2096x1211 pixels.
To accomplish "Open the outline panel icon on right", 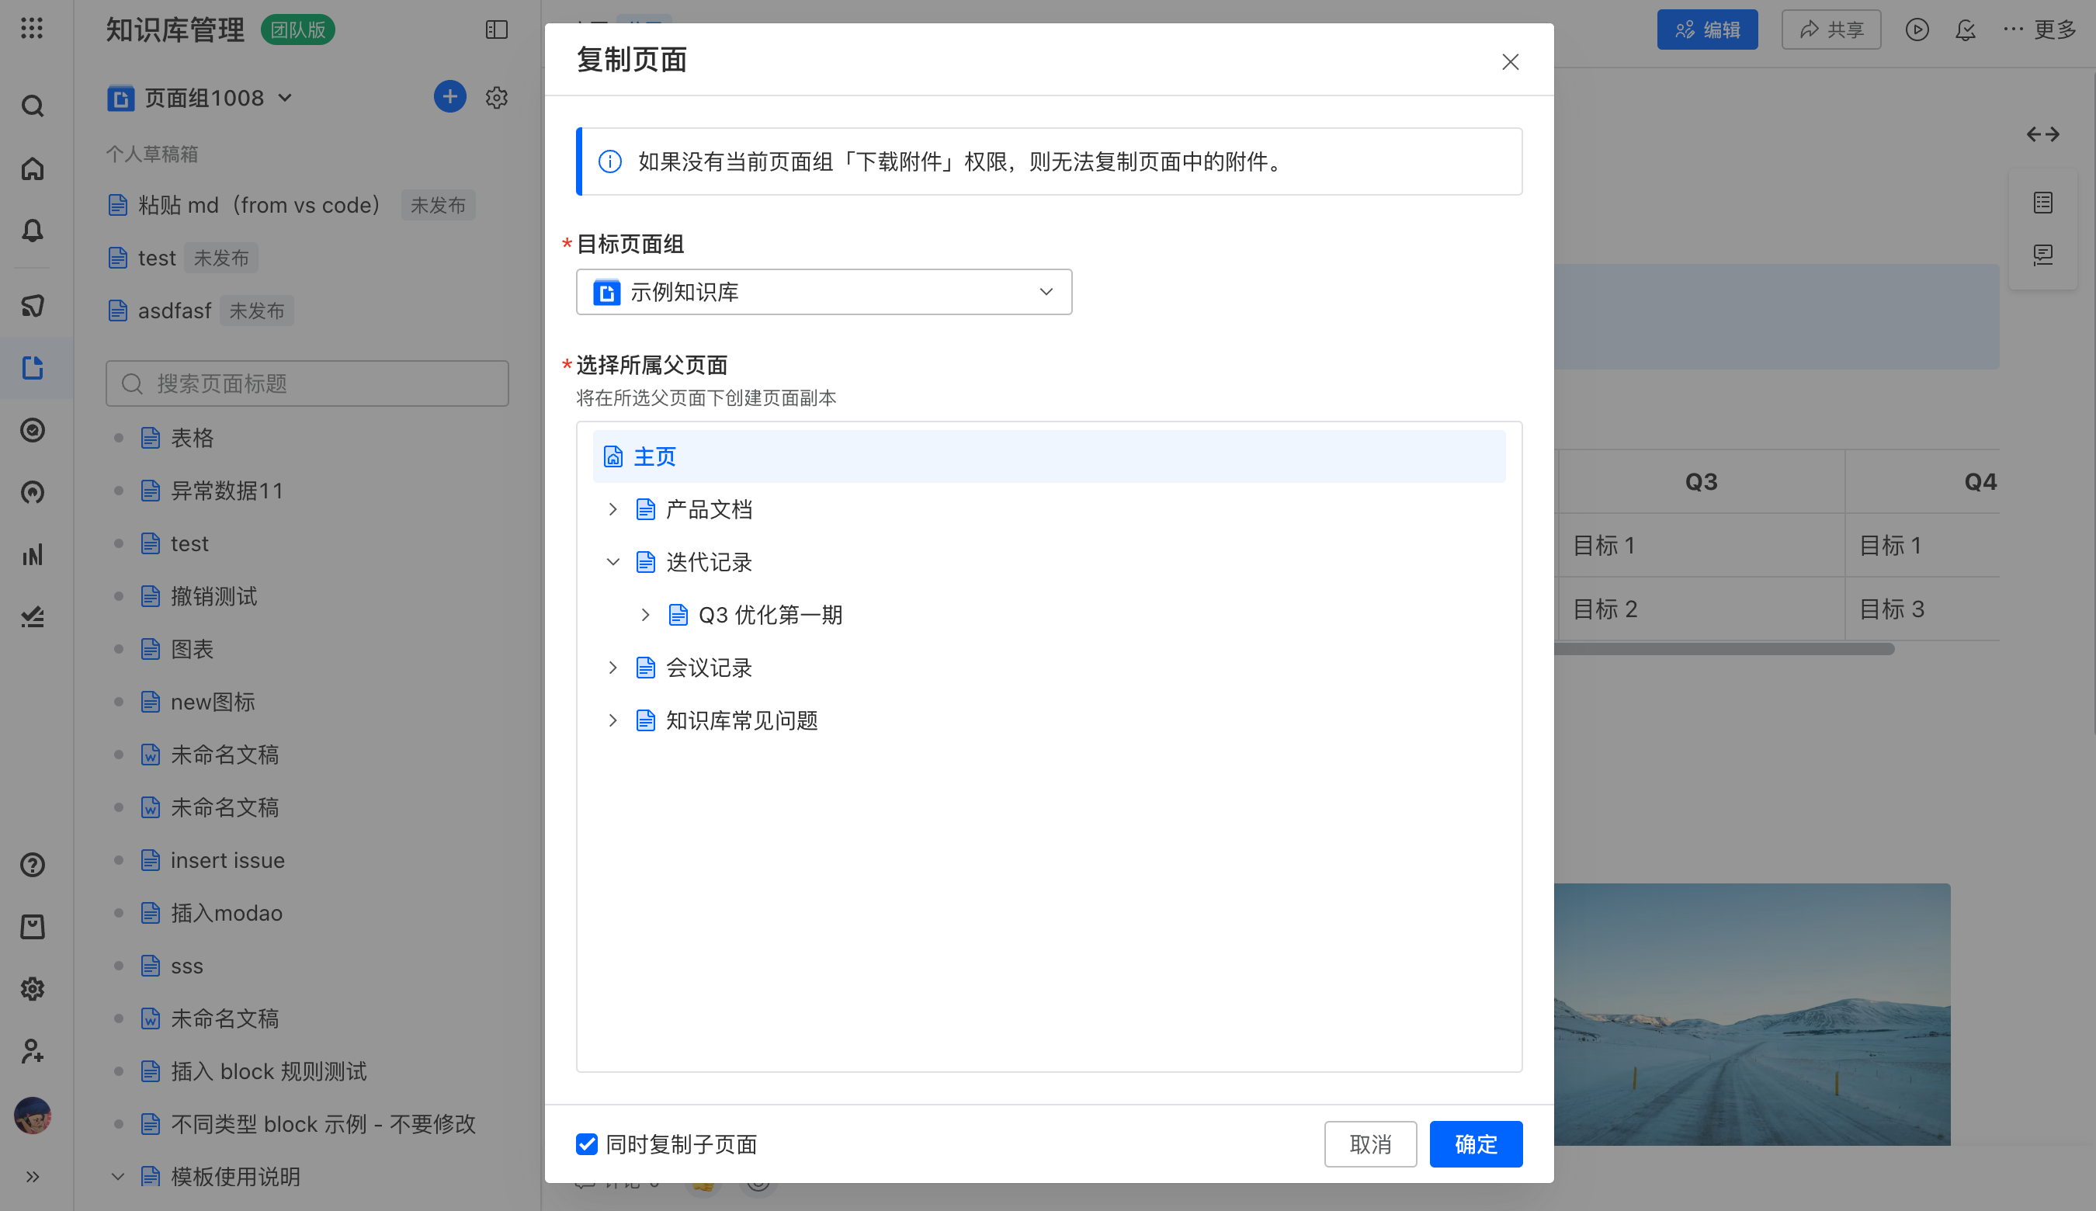I will [x=2042, y=202].
